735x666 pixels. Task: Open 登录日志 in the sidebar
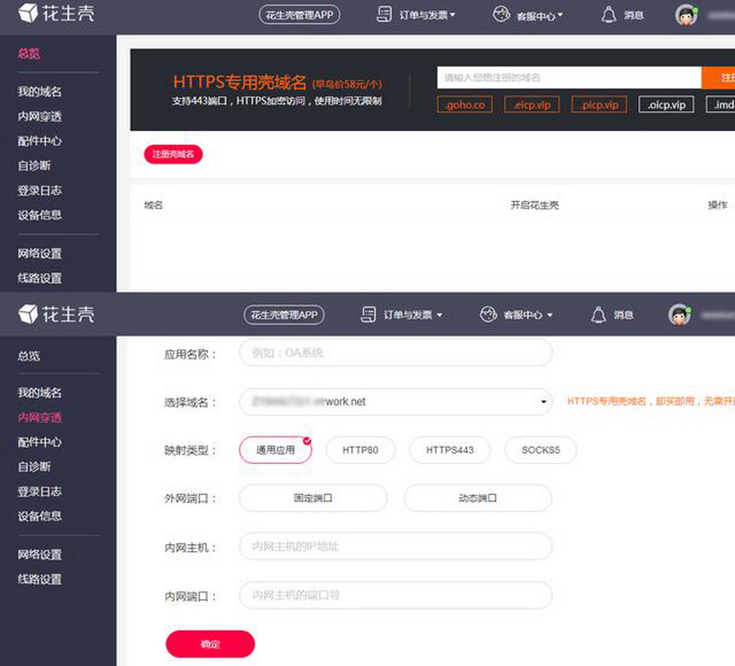(38, 190)
